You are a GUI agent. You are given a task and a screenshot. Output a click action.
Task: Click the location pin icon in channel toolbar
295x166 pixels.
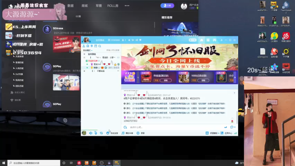coord(91,46)
